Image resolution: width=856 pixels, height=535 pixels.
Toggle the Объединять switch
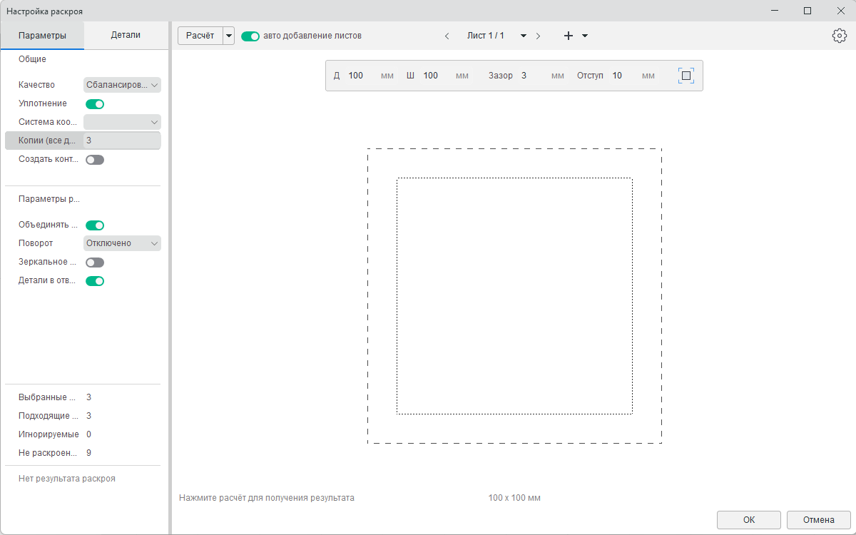point(95,225)
